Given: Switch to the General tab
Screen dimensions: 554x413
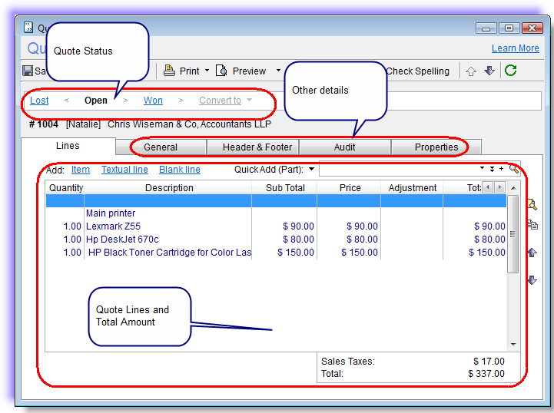Looking at the screenshot, I should pyautogui.click(x=161, y=147).
